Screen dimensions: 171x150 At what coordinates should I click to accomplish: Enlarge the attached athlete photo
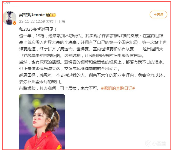42,122
